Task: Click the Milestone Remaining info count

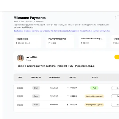Action: [x=102, y=39]
